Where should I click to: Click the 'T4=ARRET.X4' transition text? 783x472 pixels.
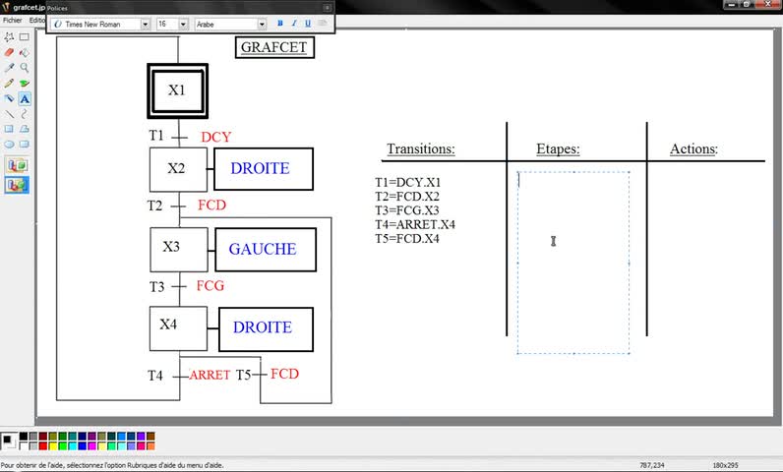(x=415, y=224)
